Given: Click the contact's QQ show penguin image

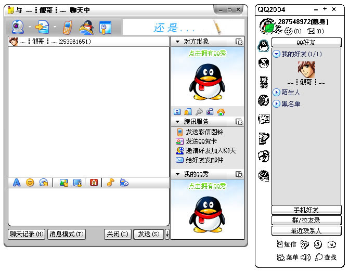Looking at the screenshot, I should pyautogui.click(x=207, y=82).
